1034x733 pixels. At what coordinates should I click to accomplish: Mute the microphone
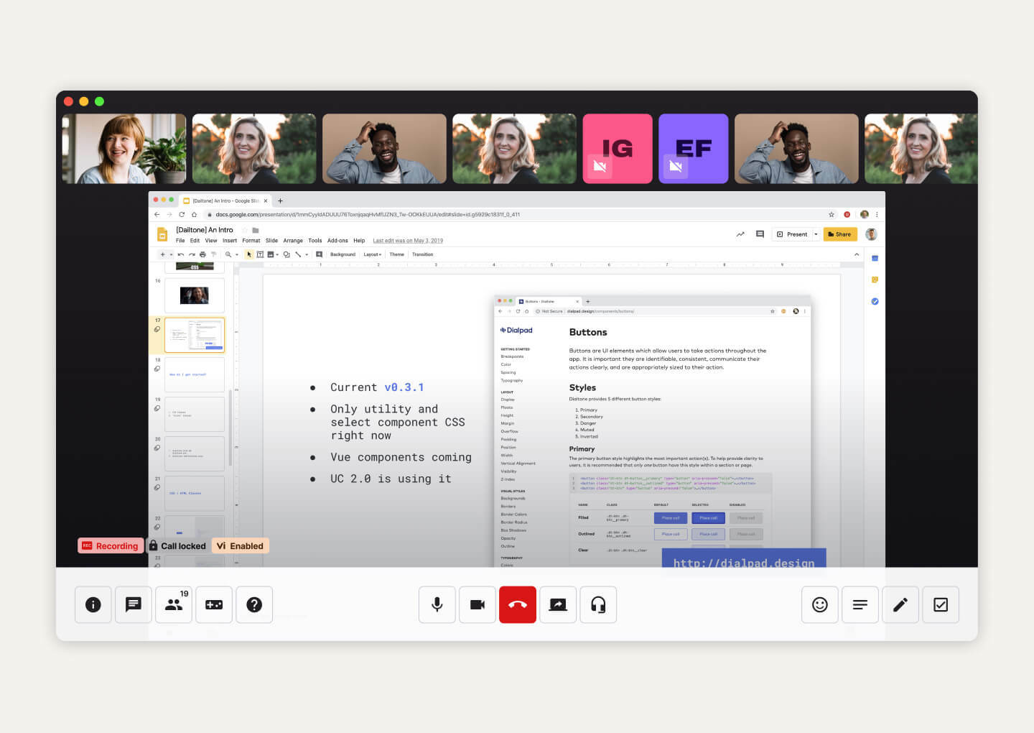click(x=437, y=604)
